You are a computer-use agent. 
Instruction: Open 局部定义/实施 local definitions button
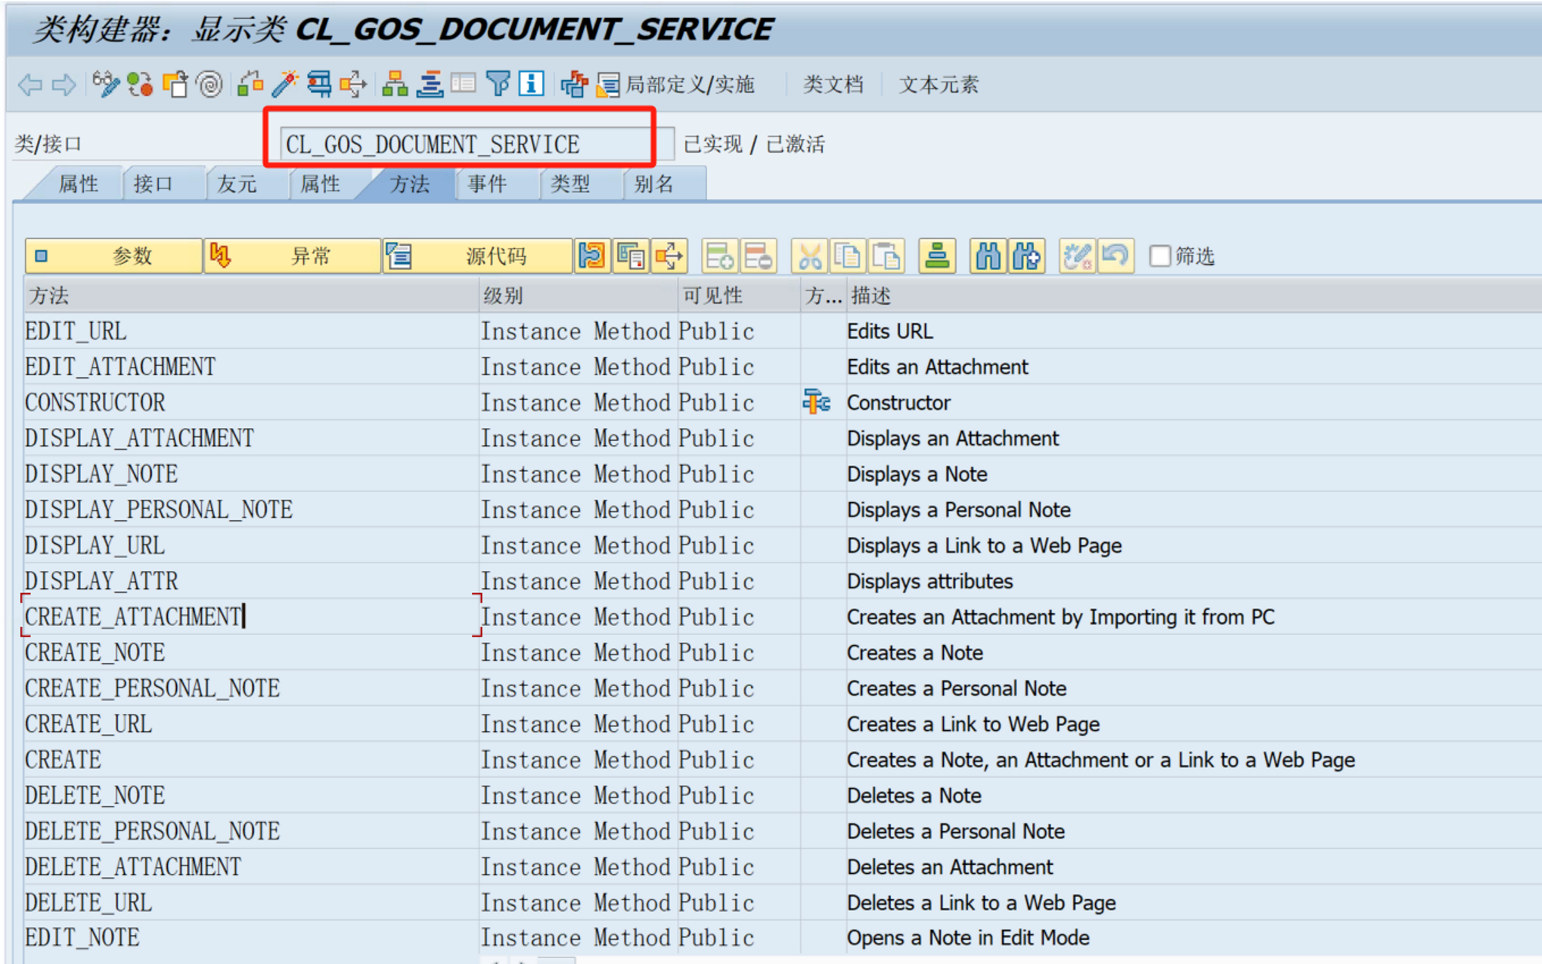pos(677,84)
